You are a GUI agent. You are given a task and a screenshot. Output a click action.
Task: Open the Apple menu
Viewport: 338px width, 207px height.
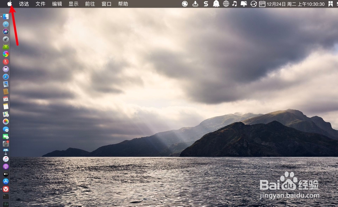coord(9,4)
